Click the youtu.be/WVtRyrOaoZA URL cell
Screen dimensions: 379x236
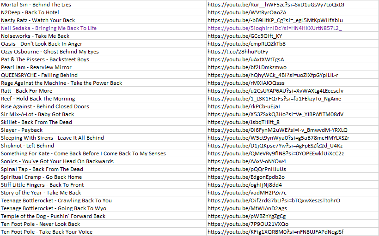tap(293, 12)
